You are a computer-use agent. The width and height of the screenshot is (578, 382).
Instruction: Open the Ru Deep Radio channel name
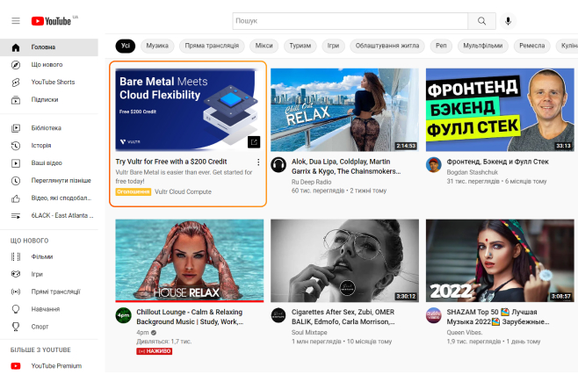click(x=311, y=182)
